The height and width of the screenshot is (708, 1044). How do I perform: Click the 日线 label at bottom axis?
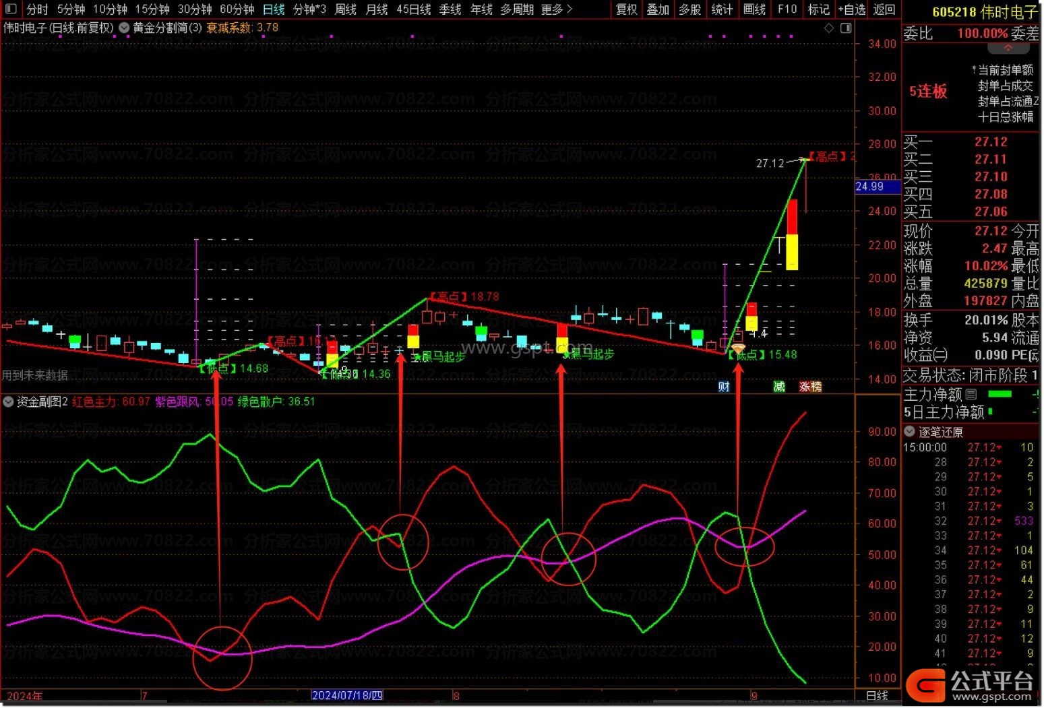coord(877,695)
